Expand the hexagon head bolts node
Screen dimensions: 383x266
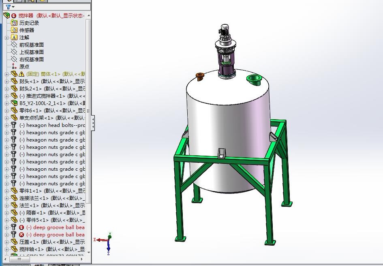tap(6, 125)
